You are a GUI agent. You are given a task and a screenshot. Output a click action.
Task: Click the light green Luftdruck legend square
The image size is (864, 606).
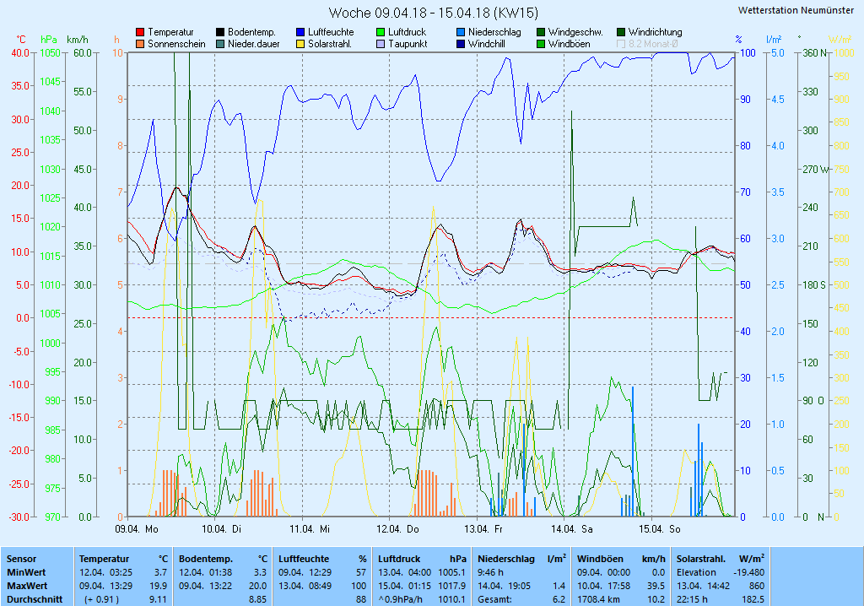click(x=381, y=32)
